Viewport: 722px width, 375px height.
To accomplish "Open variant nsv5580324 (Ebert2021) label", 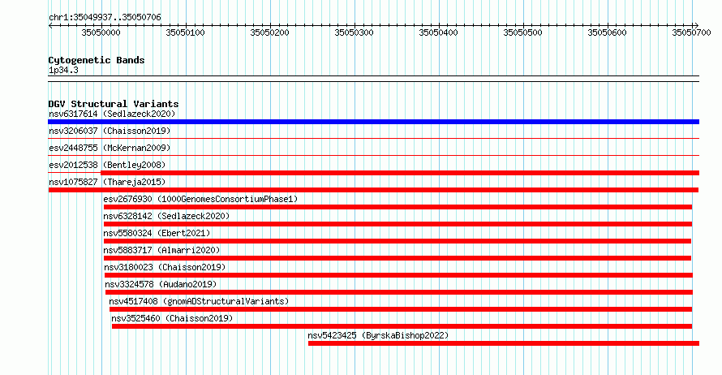I will coord(157,233).
